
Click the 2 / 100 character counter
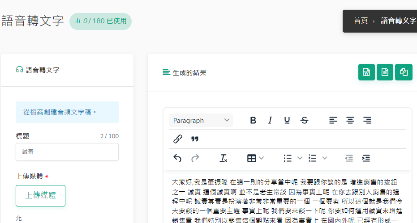tap(109, 136)
